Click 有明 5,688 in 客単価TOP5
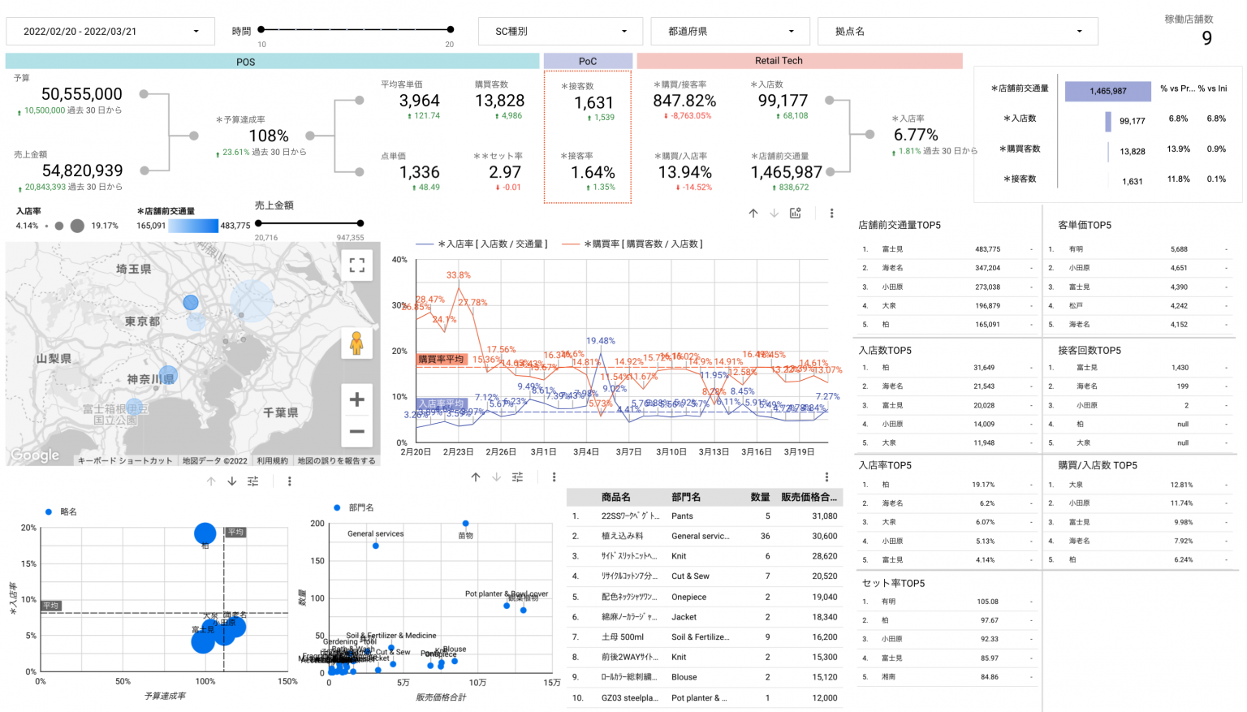1247x712 pixels. coord(1139,249)
